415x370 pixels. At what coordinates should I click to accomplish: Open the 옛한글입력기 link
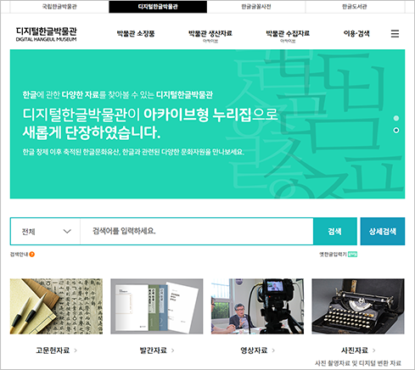[333, 255]
